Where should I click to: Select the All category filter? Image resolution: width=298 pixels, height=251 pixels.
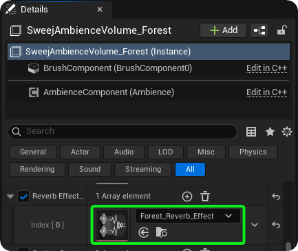pos(190,169)
